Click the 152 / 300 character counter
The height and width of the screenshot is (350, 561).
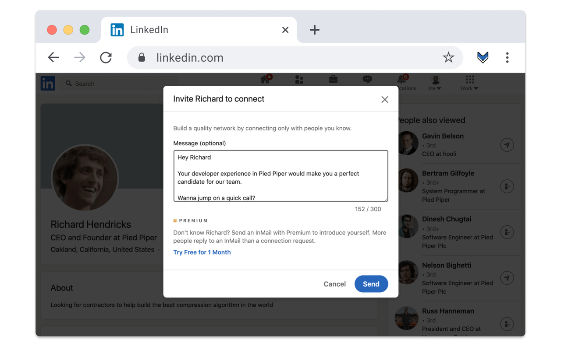coord(368,209)
